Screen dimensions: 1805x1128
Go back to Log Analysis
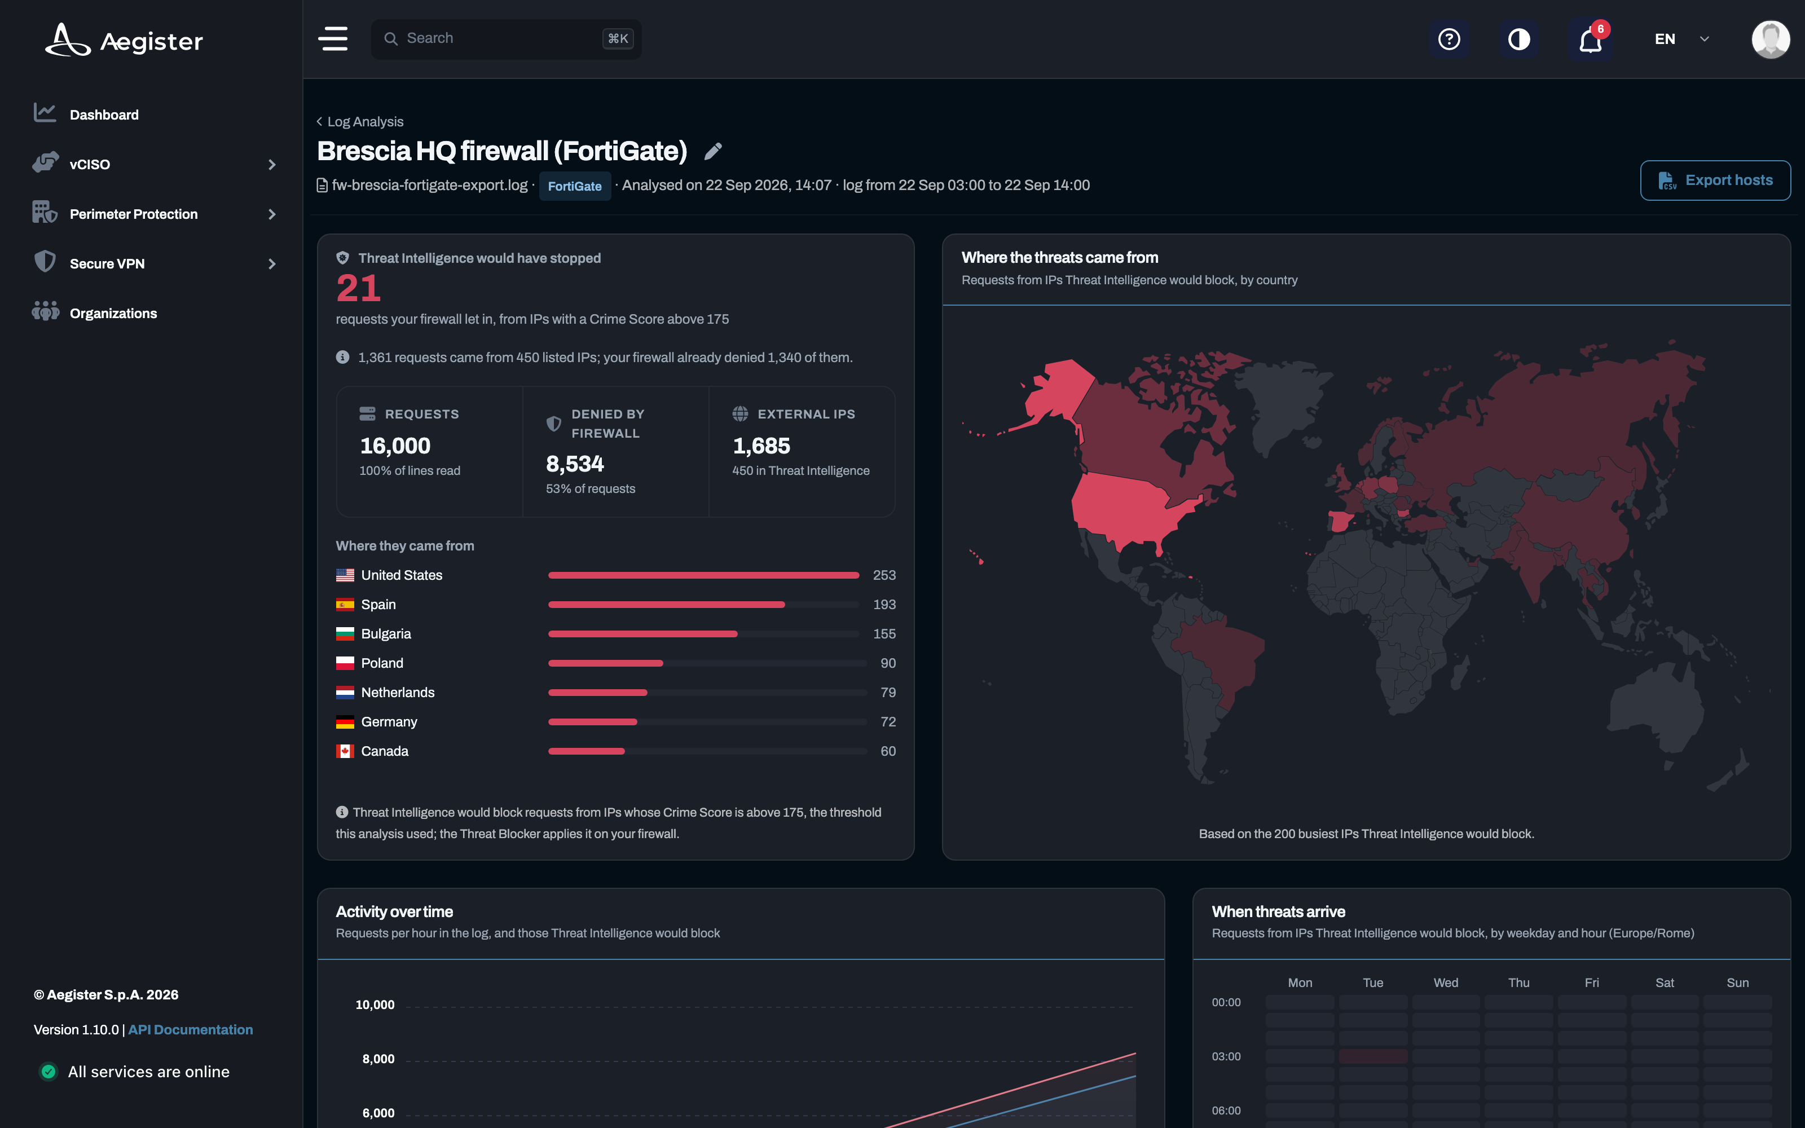(359, 122)
